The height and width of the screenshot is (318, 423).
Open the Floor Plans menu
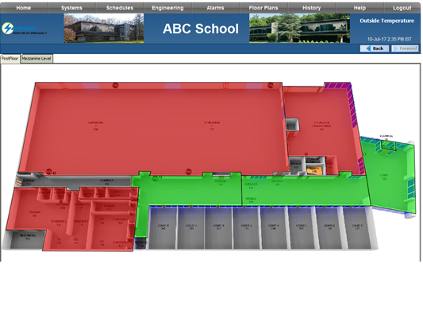pyautogui.click(x=263, y=8)
